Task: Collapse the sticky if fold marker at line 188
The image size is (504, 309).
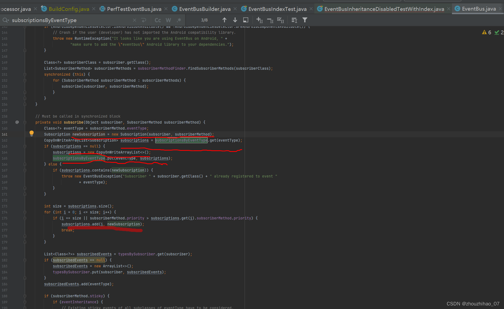Action: (x=25, y=296)
